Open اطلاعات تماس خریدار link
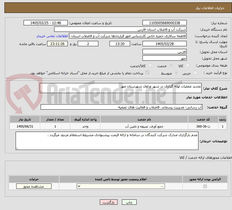Viewport: 232px width, 210px height. pos(52,36)
